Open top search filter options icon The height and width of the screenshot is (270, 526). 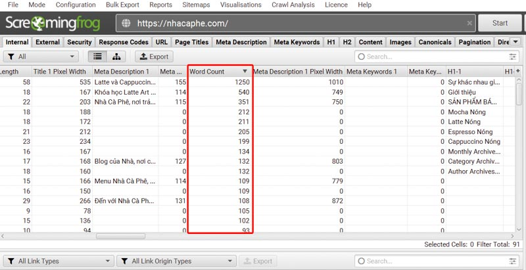tap(512, 56)
